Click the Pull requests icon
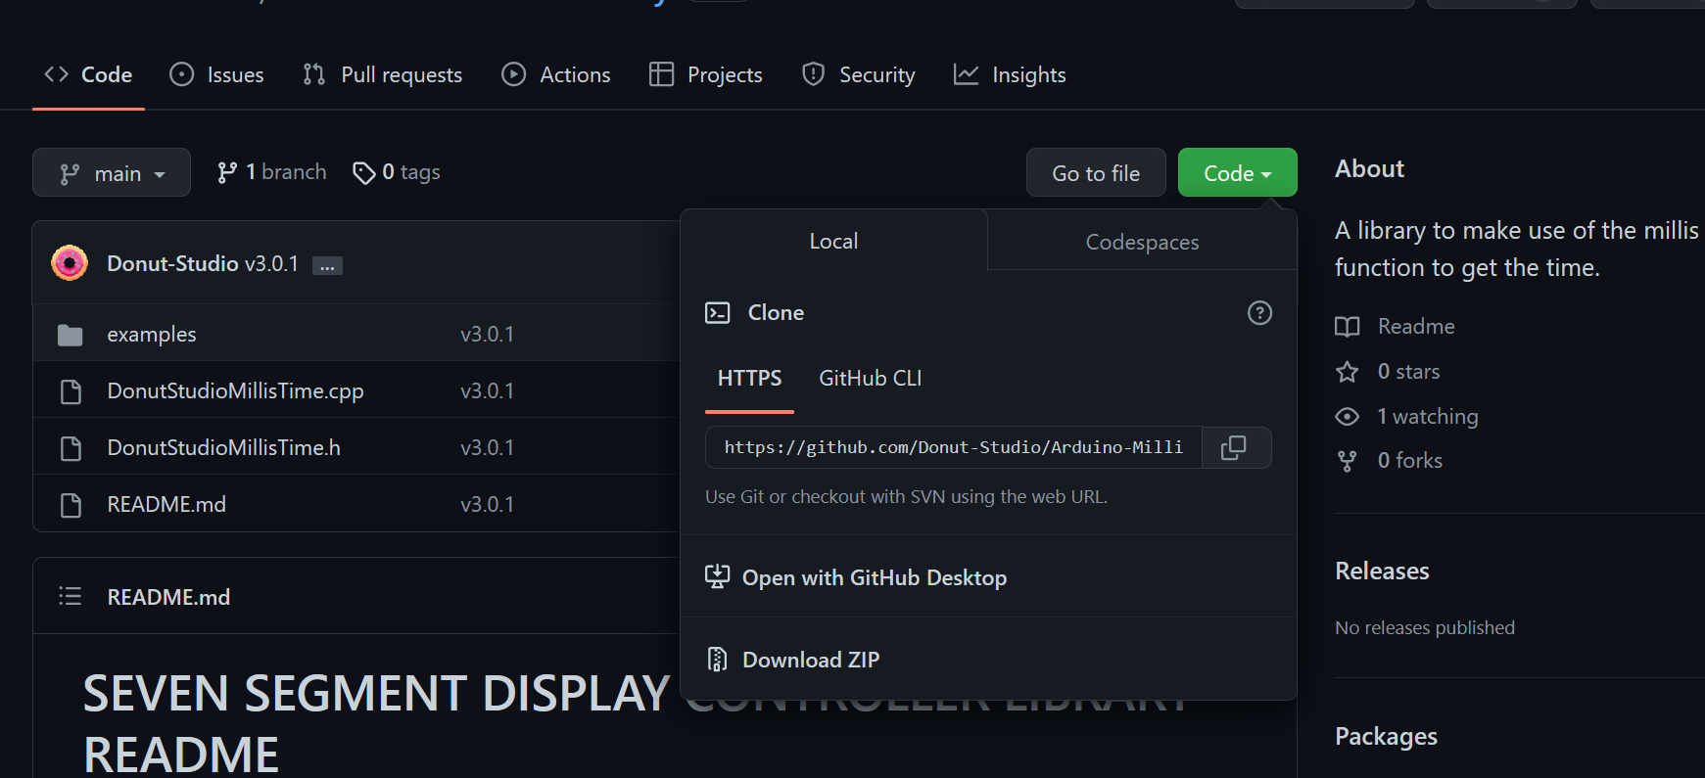 (313, 74)
